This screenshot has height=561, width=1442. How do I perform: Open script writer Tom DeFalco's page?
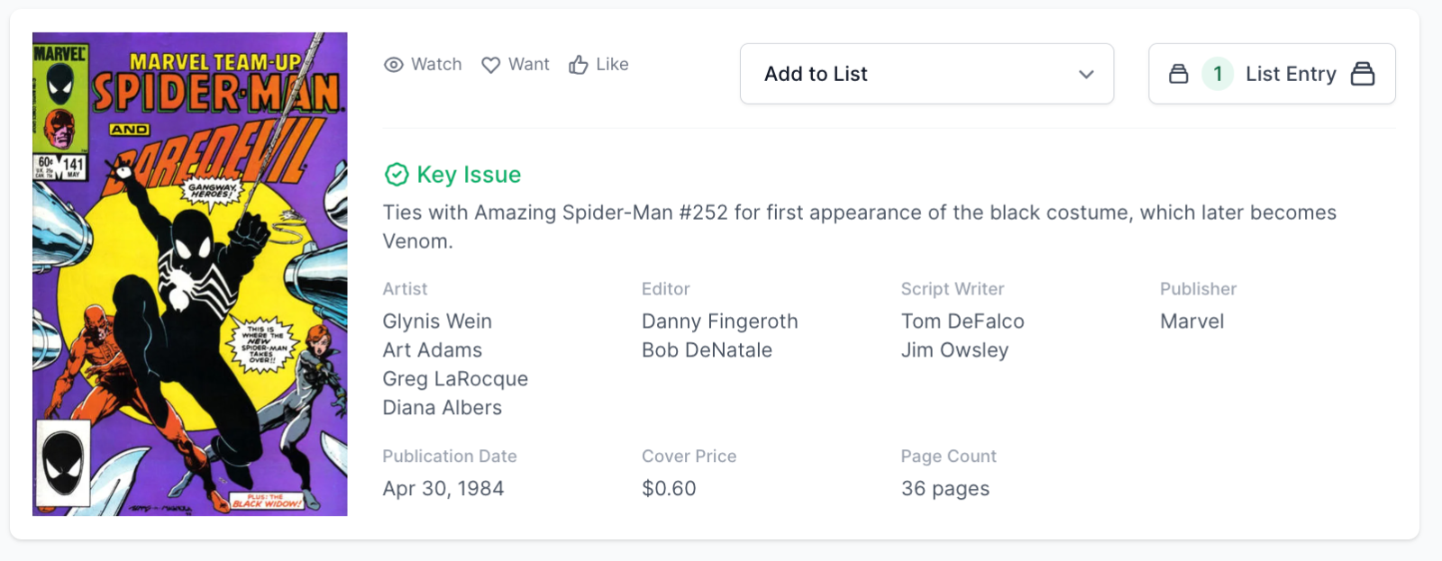tap(963, 321)
